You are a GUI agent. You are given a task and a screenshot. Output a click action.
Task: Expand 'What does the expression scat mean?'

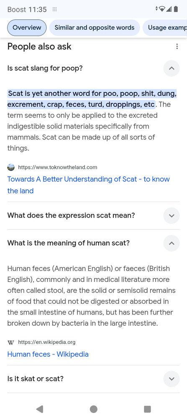coord(172,215)
